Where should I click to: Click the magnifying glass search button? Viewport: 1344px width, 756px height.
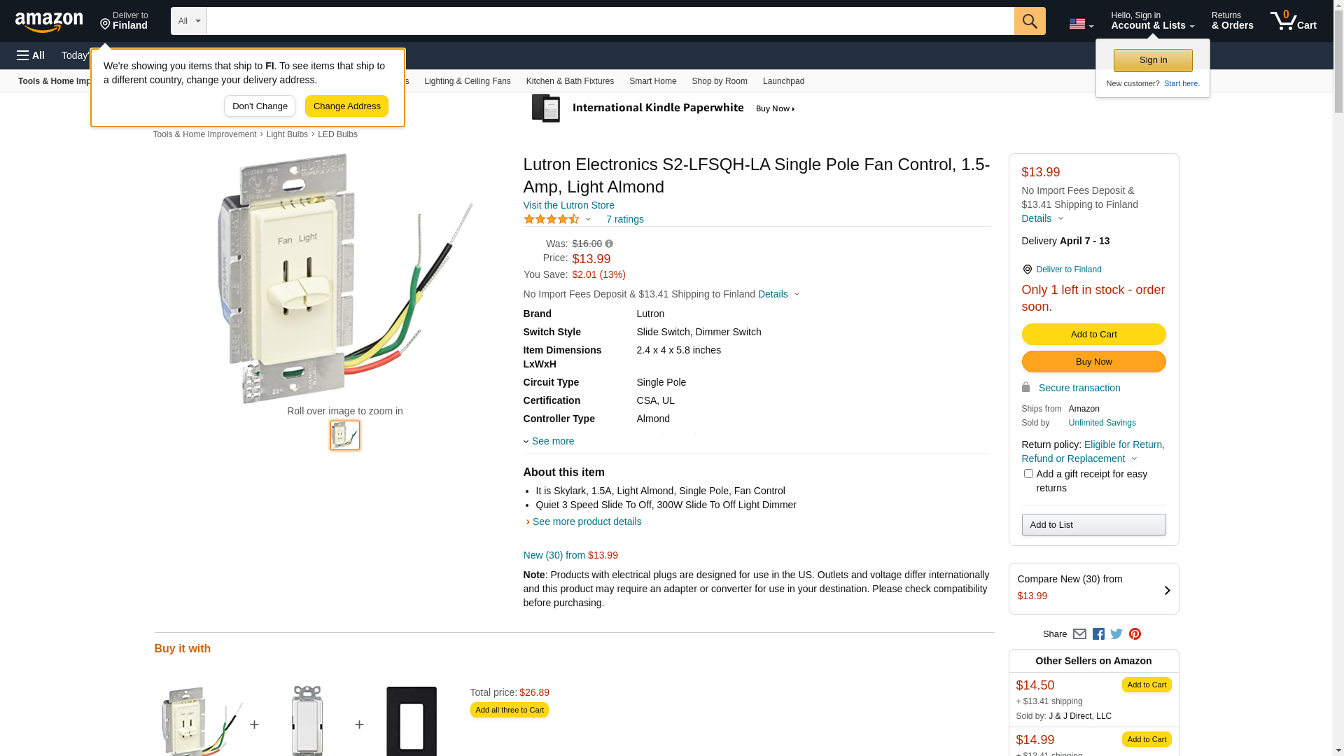point(1029,21)
